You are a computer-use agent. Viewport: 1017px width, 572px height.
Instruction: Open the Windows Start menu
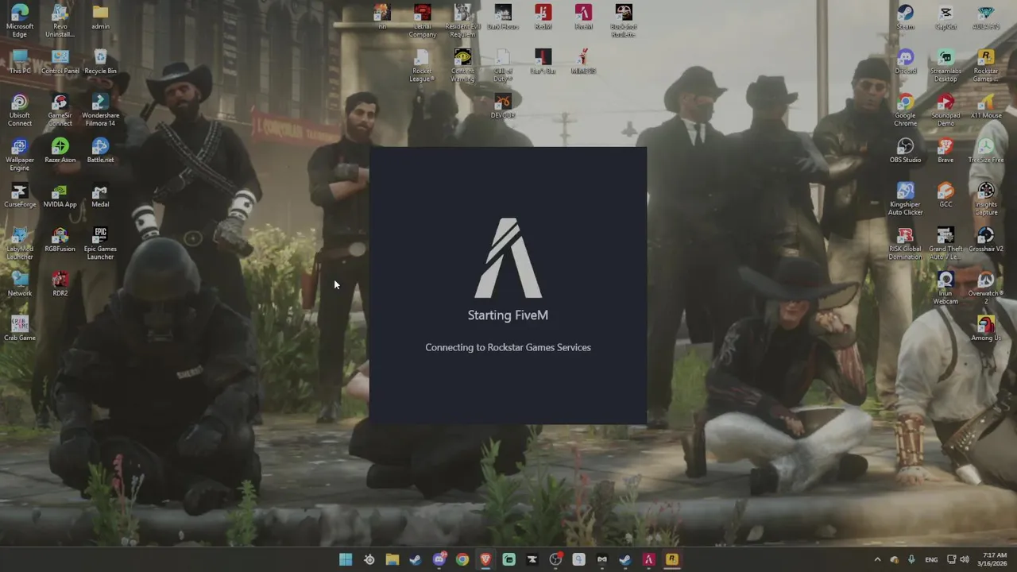pyautogui.click(x=346, y=559)
